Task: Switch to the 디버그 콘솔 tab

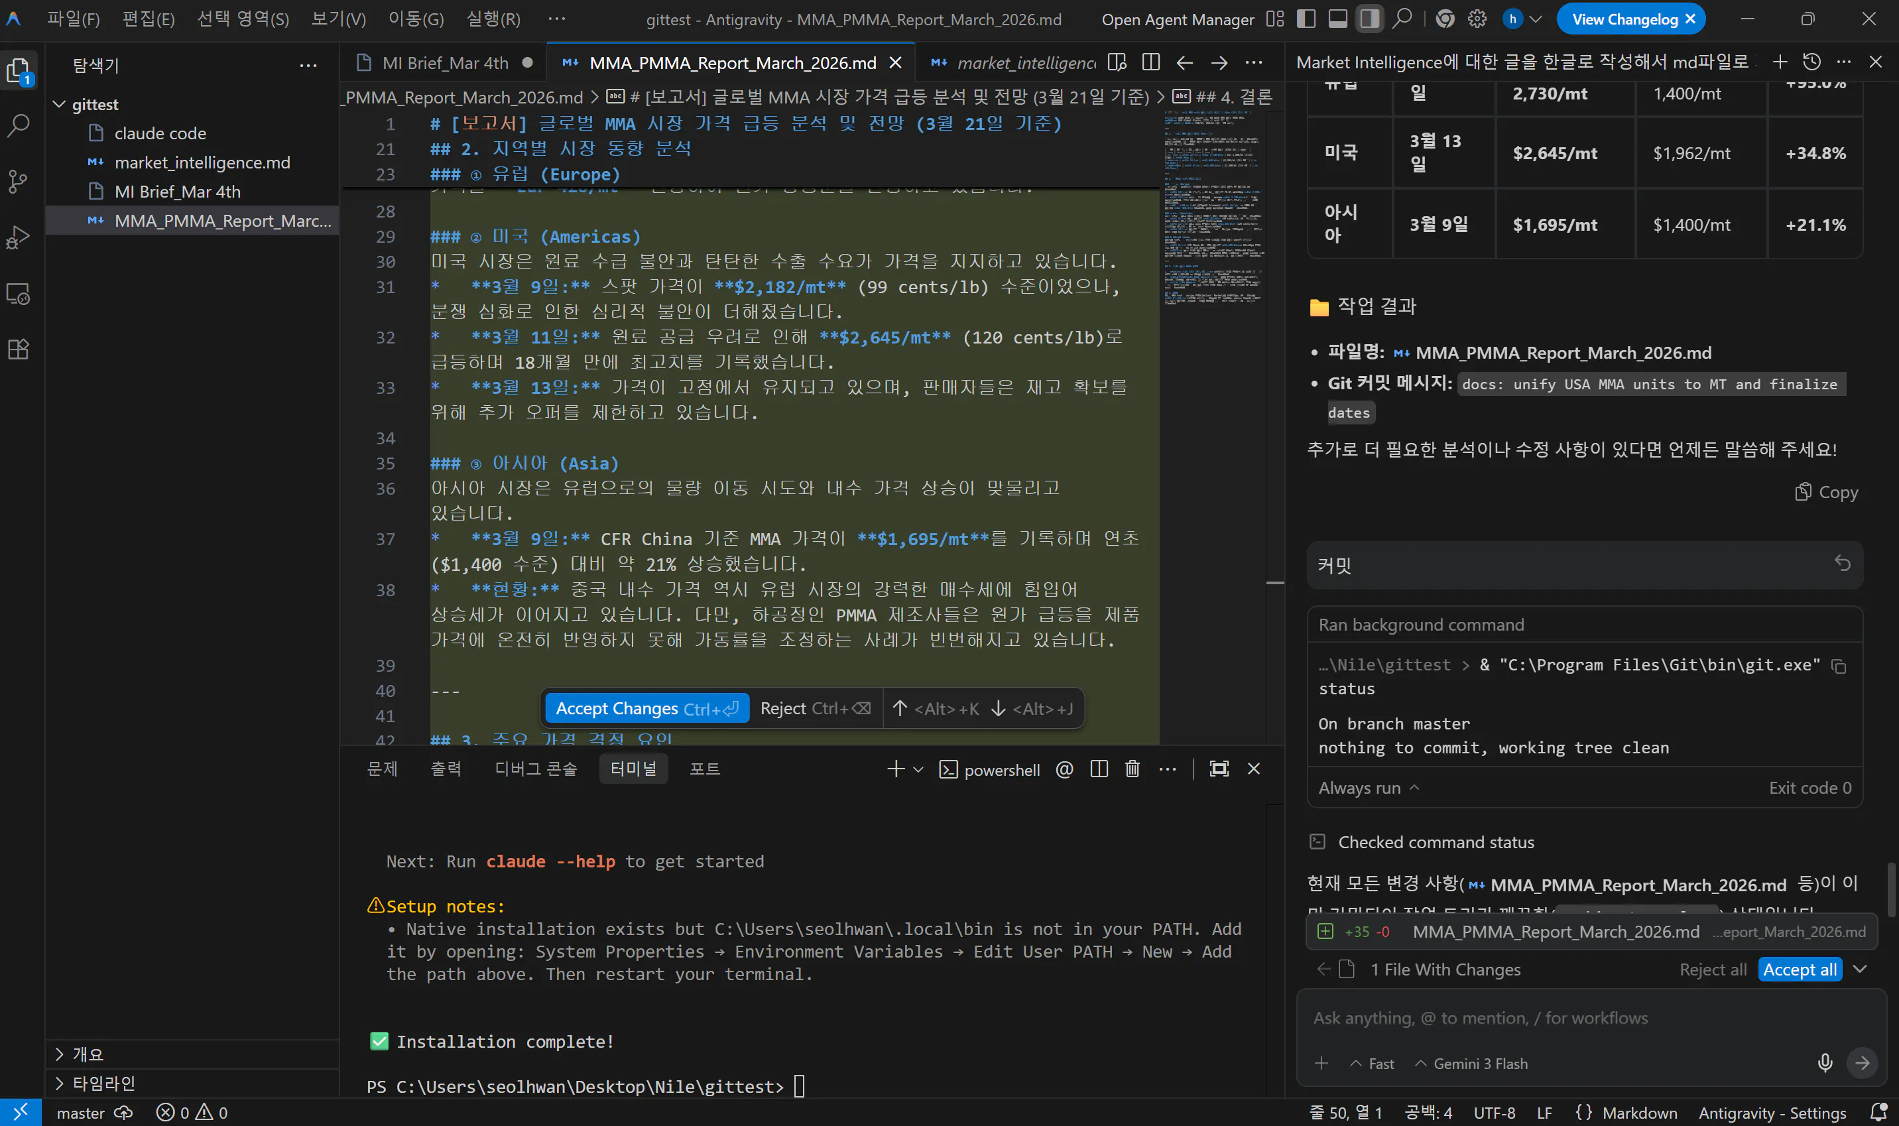Action: point(536,769)
